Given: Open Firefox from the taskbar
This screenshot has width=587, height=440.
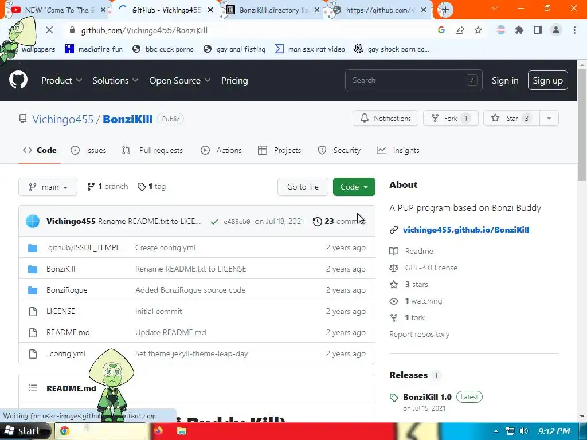Looking at the screenshot, I should [x=159, y=431].
